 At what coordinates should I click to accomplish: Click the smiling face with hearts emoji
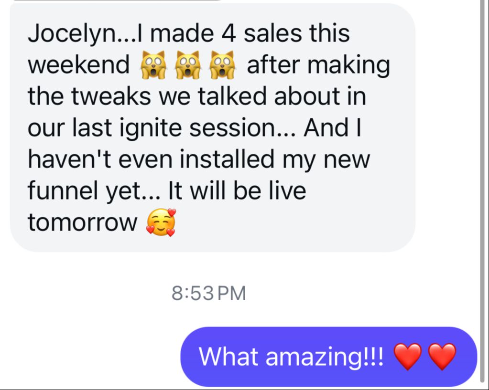point(161,222)
